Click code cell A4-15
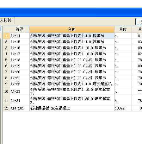142x144 pixels. pyautogui.click(x=20, y=42)
